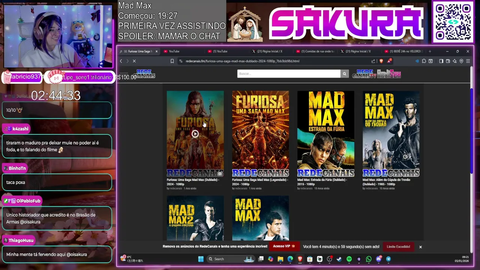This screenshot has width=480, height=270.
Task: Open the Mad Max Estrada da Fúria poster
Action: 325,133
